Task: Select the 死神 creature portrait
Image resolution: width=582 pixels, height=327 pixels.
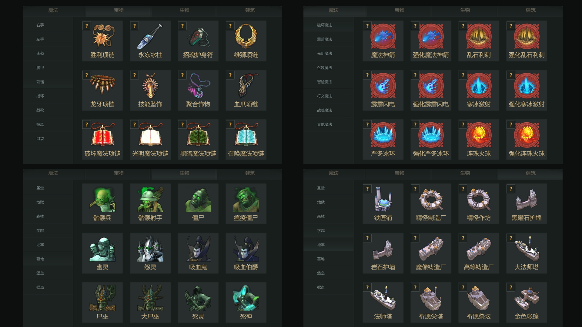Action: pos(246,298)
